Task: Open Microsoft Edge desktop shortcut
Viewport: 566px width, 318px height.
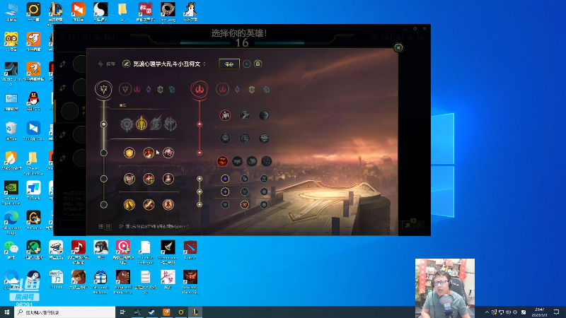Action: pyautogui.click(x=11, y=223)
